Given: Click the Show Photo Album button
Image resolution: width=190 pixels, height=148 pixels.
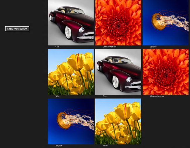Looking at the screenshot, I should [17, 29].
